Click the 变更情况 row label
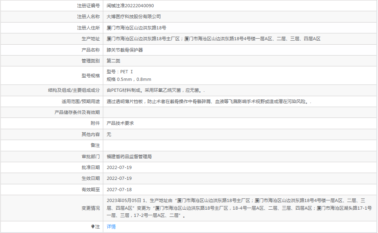The image size is (378, 233). tap(90, 208)
